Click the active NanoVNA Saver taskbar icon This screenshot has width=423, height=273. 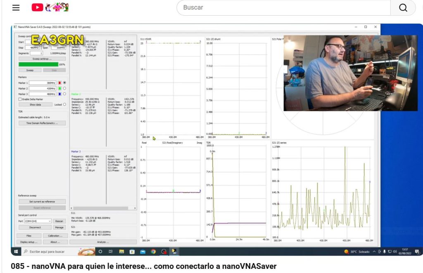[x=175, y=252]
